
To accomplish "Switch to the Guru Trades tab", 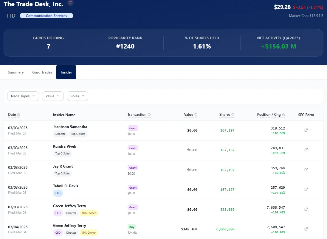I will (x=42, y=72).
